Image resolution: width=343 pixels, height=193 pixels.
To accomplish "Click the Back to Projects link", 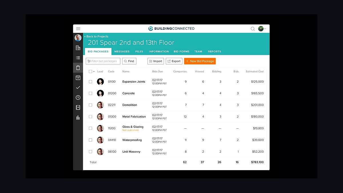I will pos(96,37).
